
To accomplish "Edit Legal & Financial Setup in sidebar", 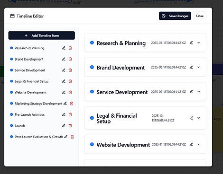I will point(64,81).
